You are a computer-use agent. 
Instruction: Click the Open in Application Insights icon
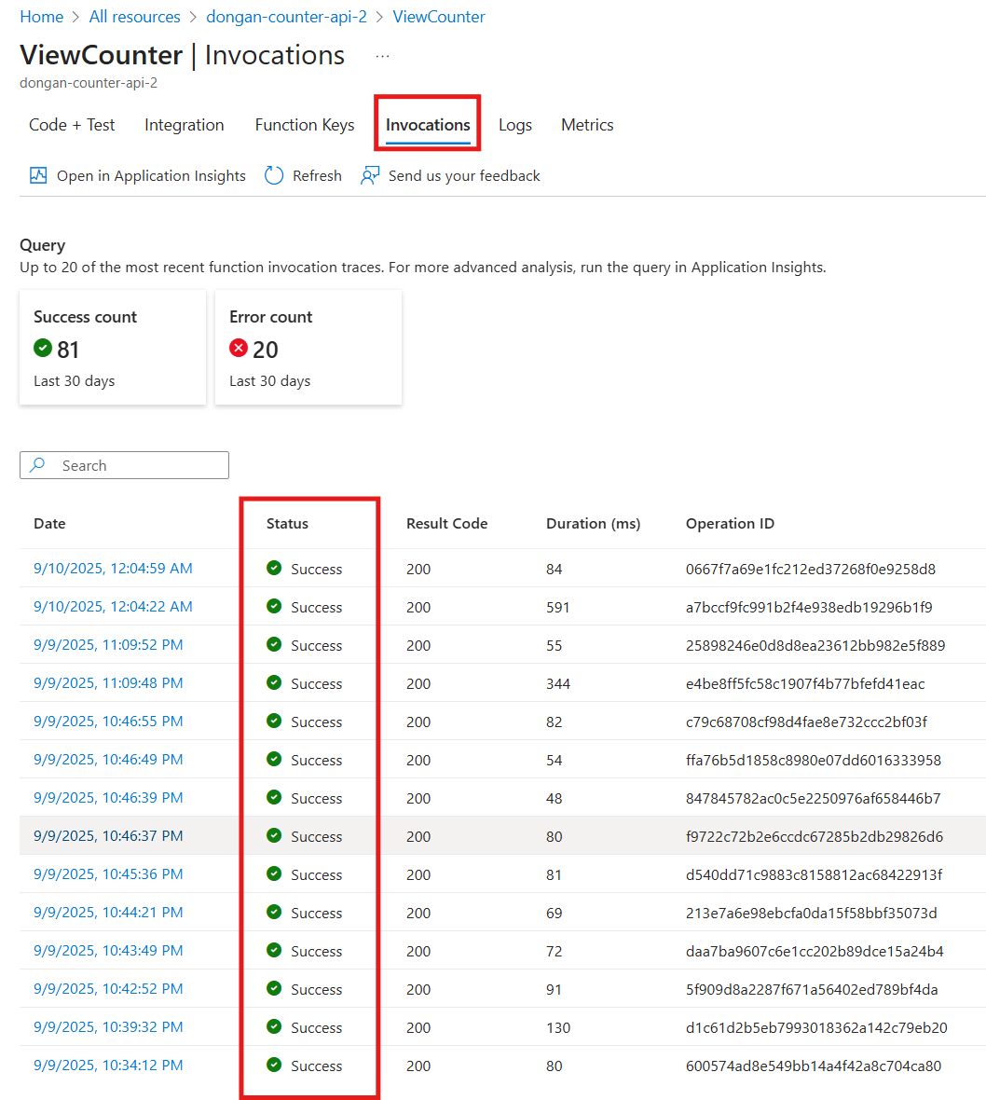click(38, 175)
